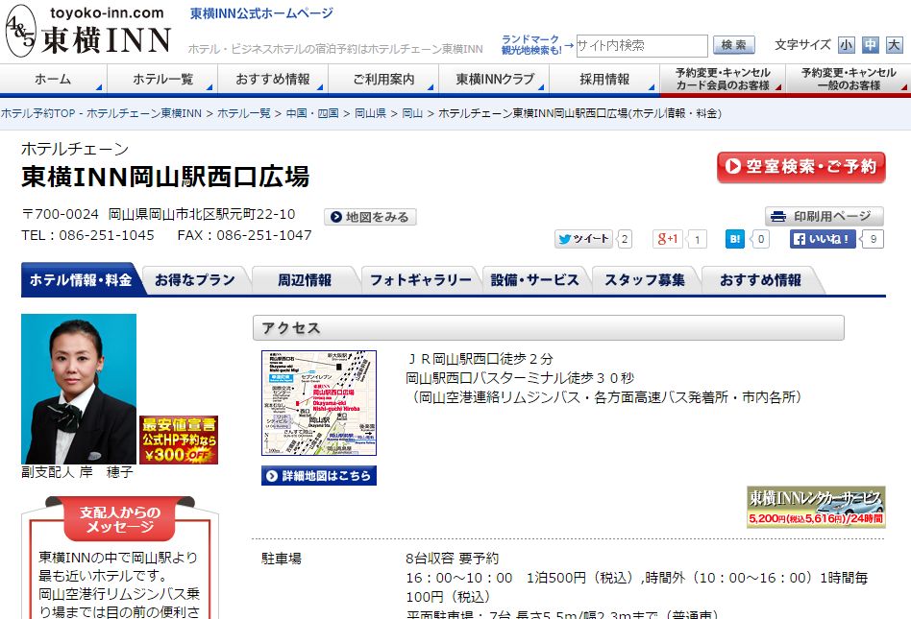Screen dimensions: 911x619
Task: Open the ご利用案内 navigation menu
Action: pos(383,79)
